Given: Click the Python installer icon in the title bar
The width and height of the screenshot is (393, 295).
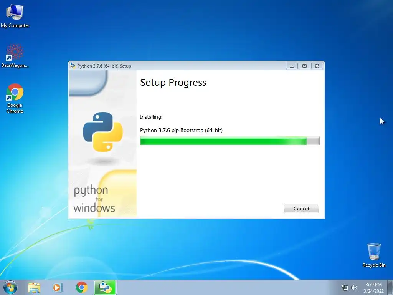Looking at the screenshot, I should pyautogui.click(x=73, y=66).
